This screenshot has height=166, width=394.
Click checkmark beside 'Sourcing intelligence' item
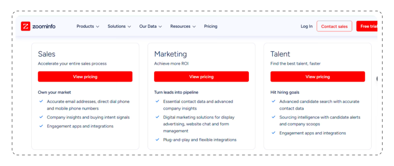[x=274, y=117]
